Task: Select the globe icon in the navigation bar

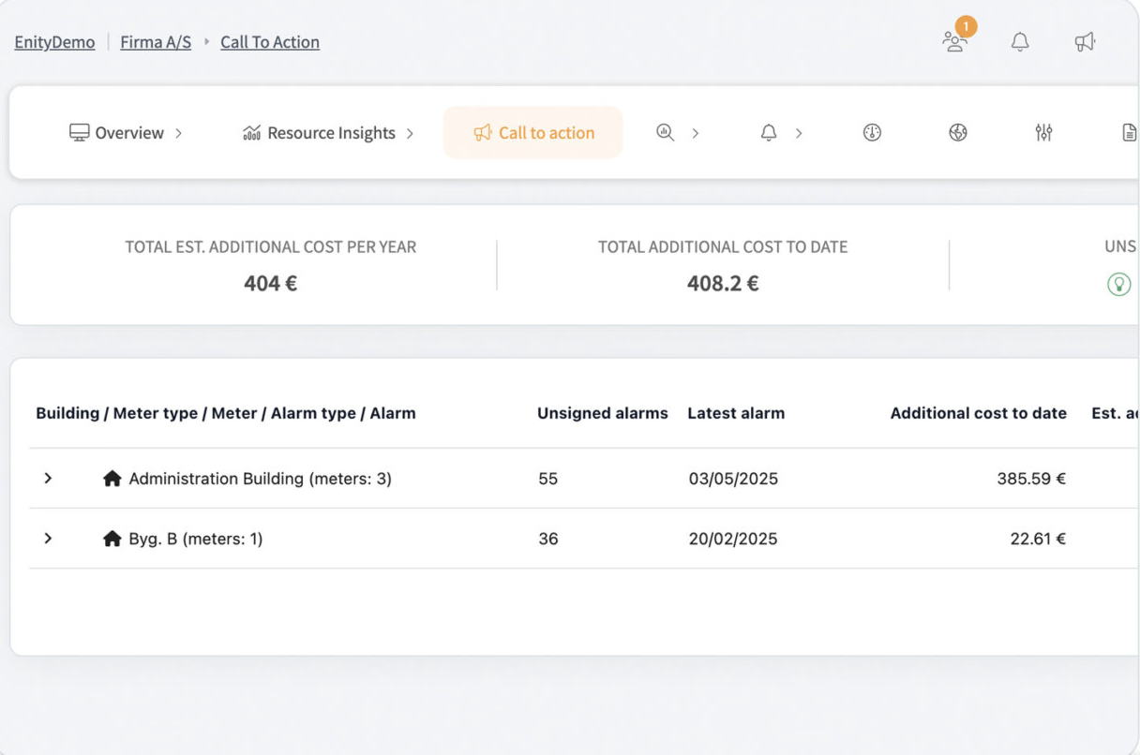Action: [x=957, y=132]
